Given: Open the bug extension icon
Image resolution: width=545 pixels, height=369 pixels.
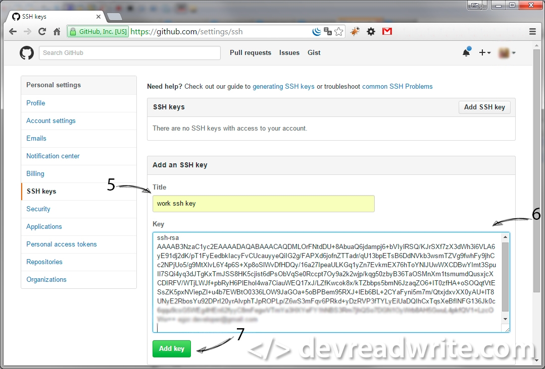Looking at the screenshot, I should (355, 32).
